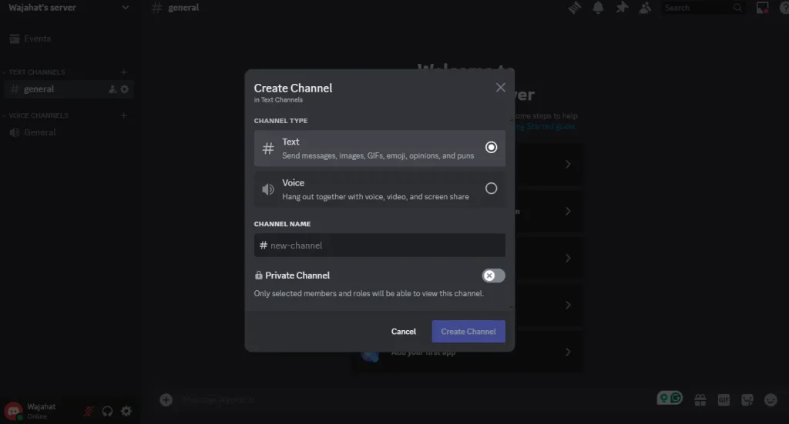Viewport: 789px width, 424px height.
Task: Open the Getting Started guide link
Action: tap(545, 127)
